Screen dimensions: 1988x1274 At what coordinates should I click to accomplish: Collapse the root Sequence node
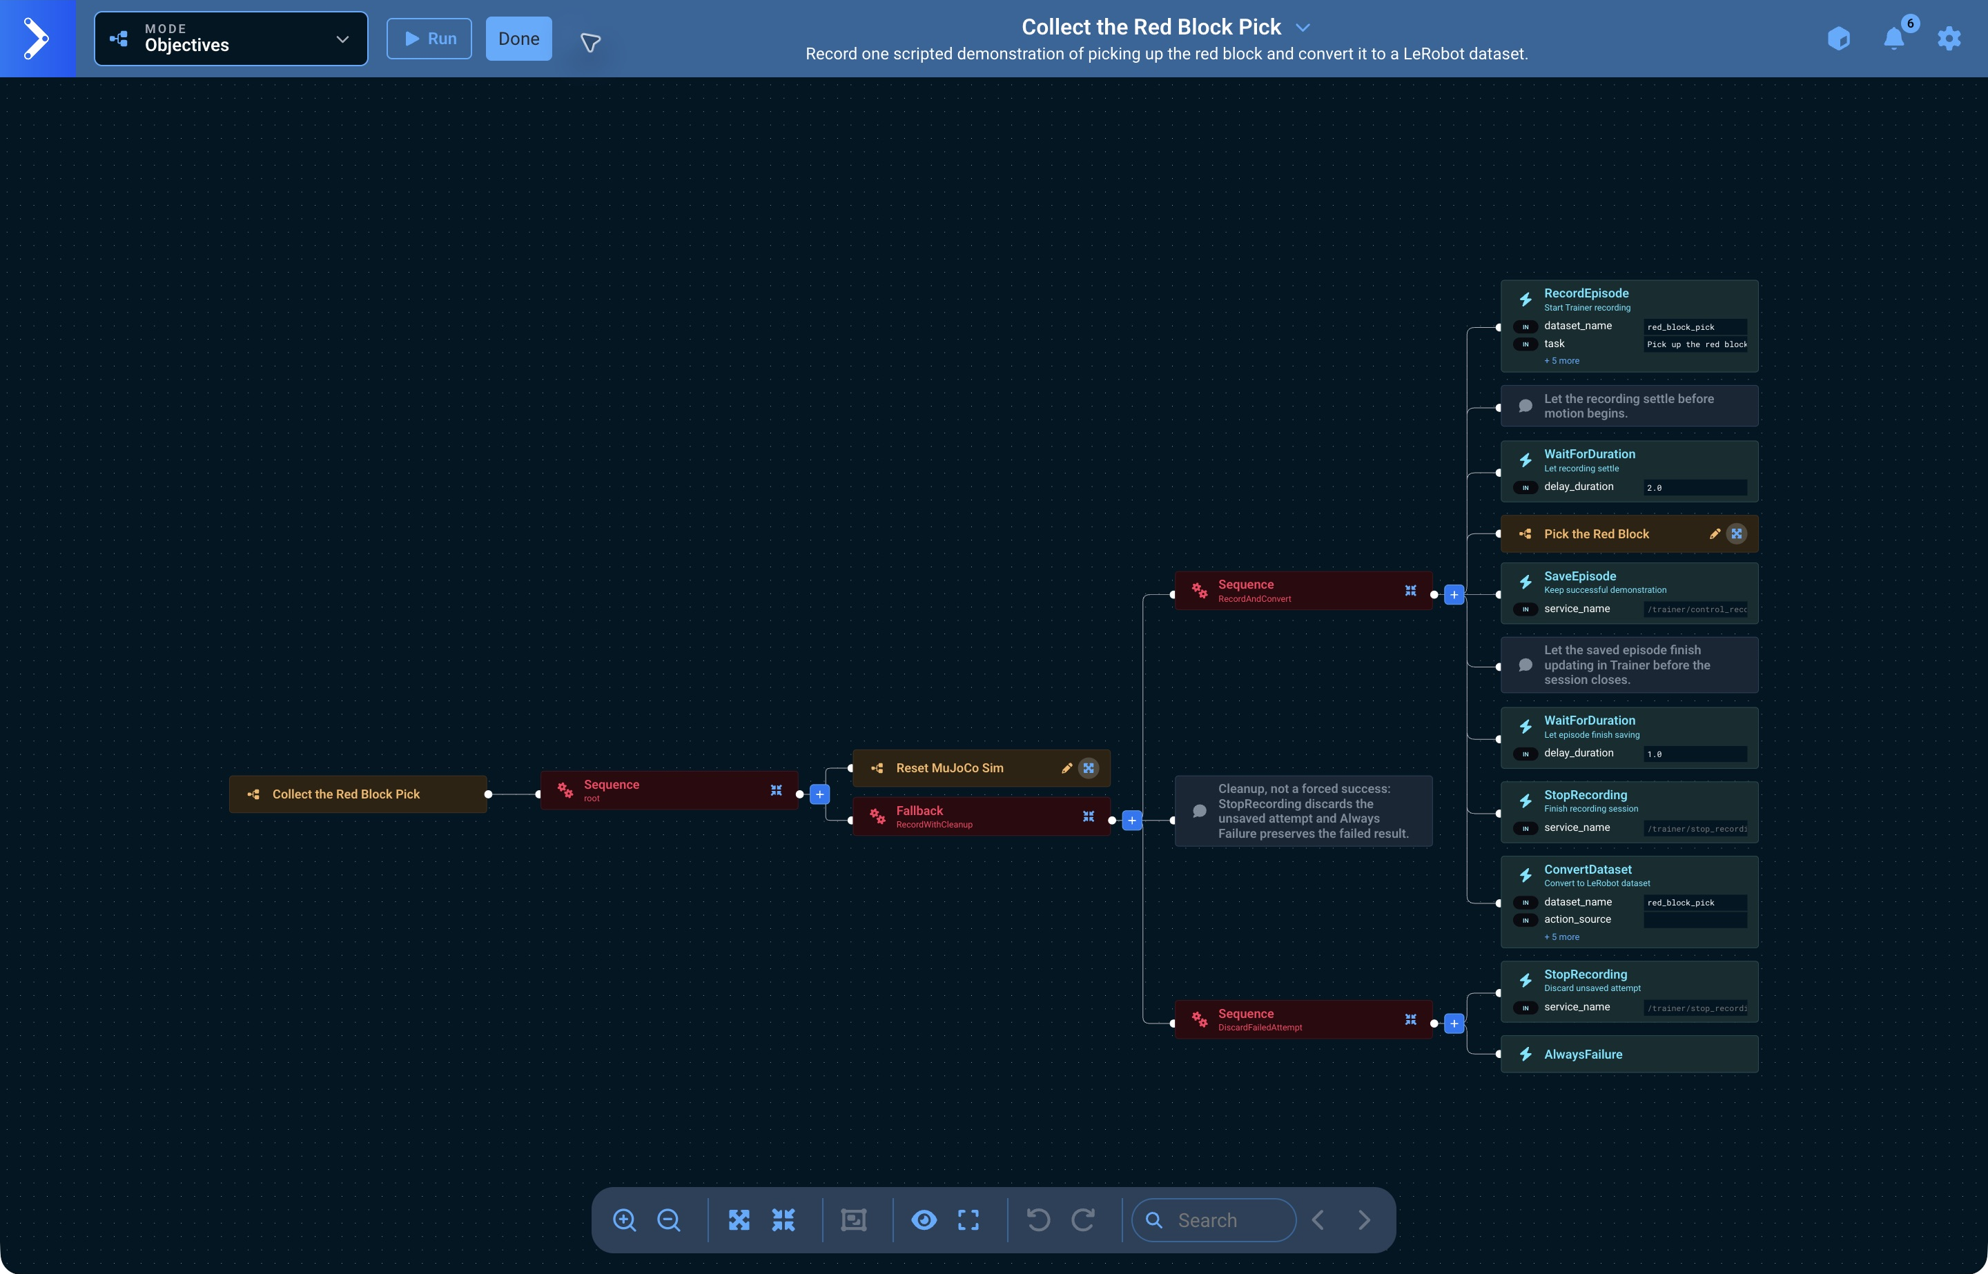click(x=776, y=791)
